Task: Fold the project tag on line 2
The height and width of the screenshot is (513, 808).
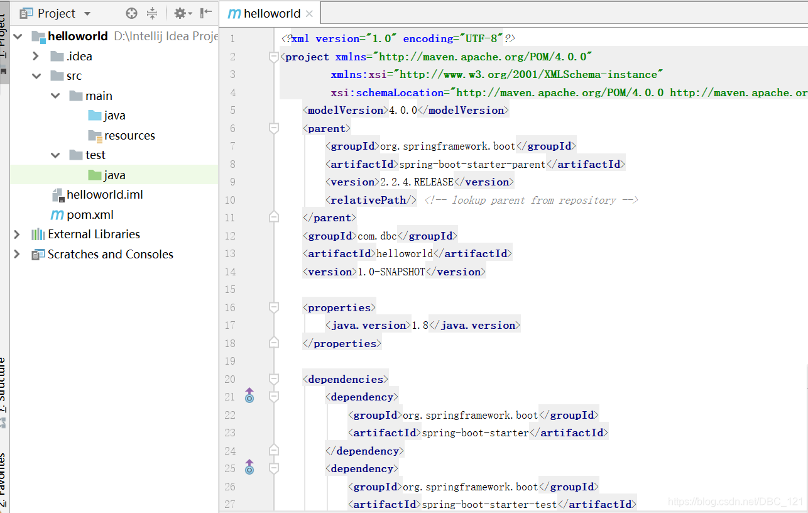Action: point(273,57)
